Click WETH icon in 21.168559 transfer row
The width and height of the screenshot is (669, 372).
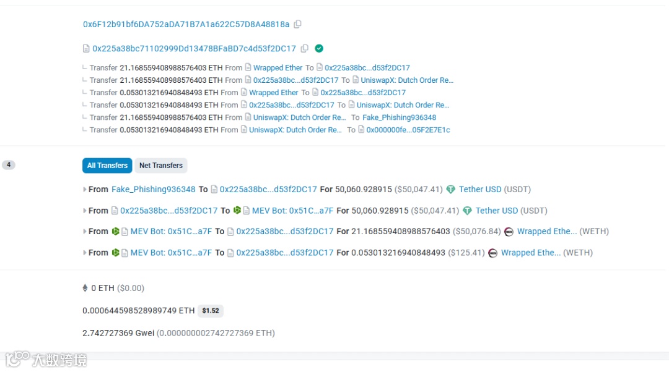(x=509, y=232)
